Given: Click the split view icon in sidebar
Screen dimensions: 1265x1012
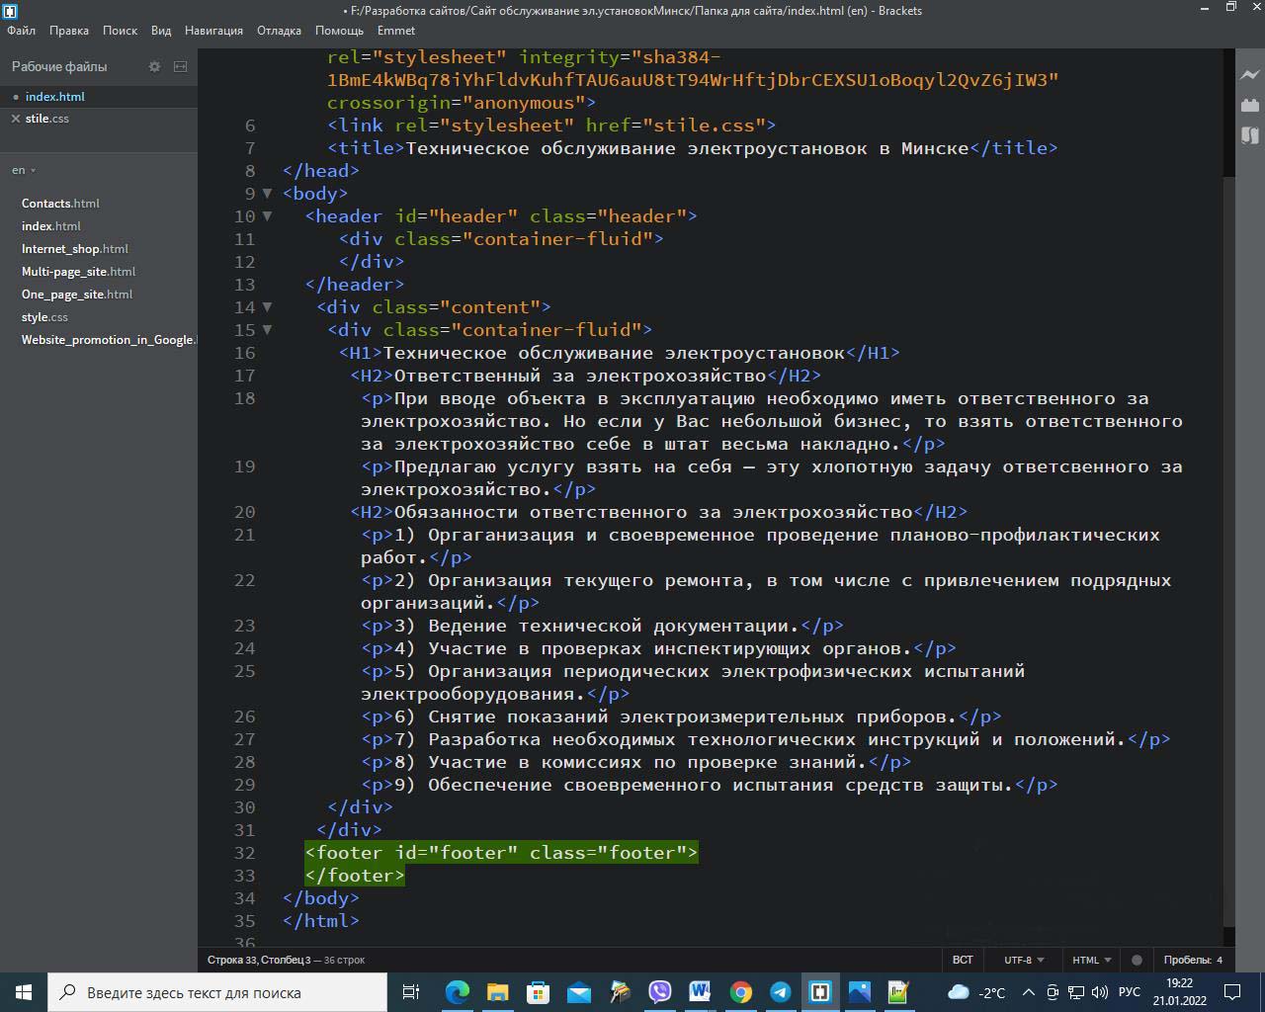Looking at the screenshot, I should 180,66.
